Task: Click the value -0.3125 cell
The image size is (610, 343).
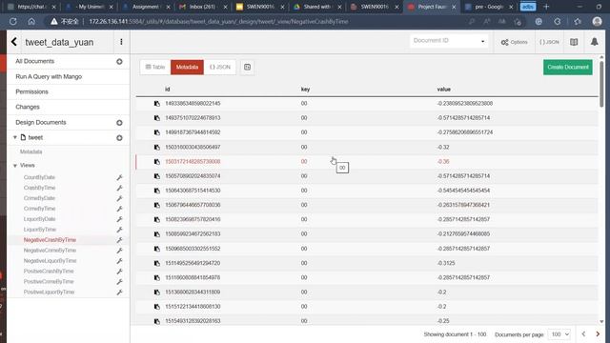Action: pos(446,263)
